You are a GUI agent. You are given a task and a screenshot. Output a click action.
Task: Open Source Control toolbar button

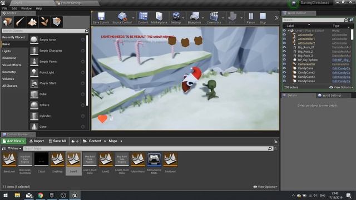[x=122, y=18]
